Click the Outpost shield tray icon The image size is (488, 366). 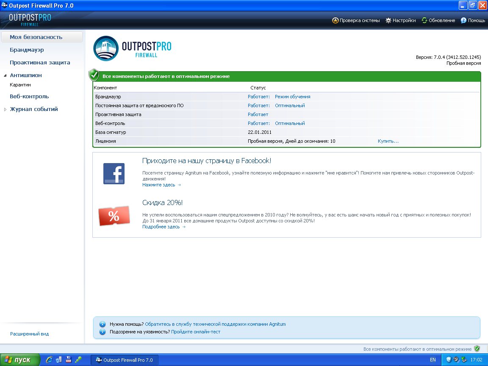click(449, 360)
